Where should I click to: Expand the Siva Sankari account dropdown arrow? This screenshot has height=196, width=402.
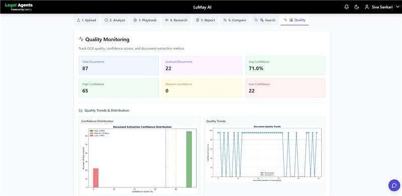tap(397, 7)
